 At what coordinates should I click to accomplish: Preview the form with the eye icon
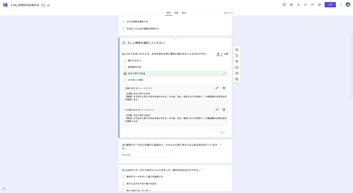(x=291, y=5)
